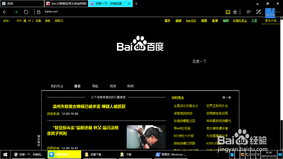The image size is (283, 159).
Task: Open hot topic 孙俪自曝整过容
Action: (185, 121)
